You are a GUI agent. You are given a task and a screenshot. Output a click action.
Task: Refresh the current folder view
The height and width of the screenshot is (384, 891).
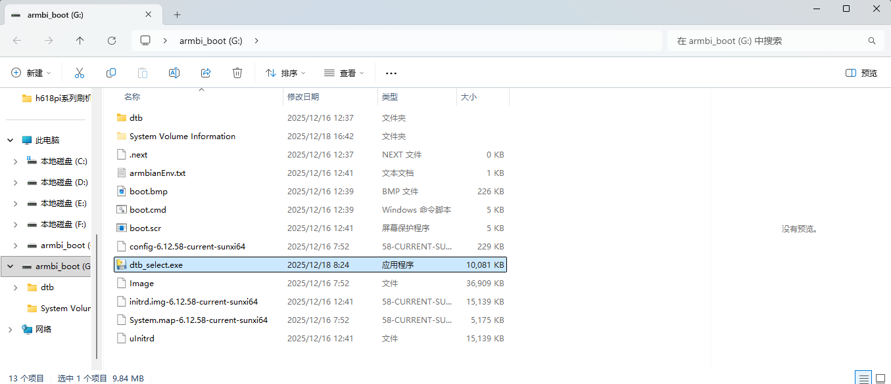pos(112,41)
